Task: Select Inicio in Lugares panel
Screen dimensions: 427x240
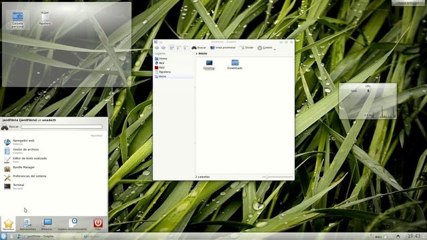Action: click(173, 77)
